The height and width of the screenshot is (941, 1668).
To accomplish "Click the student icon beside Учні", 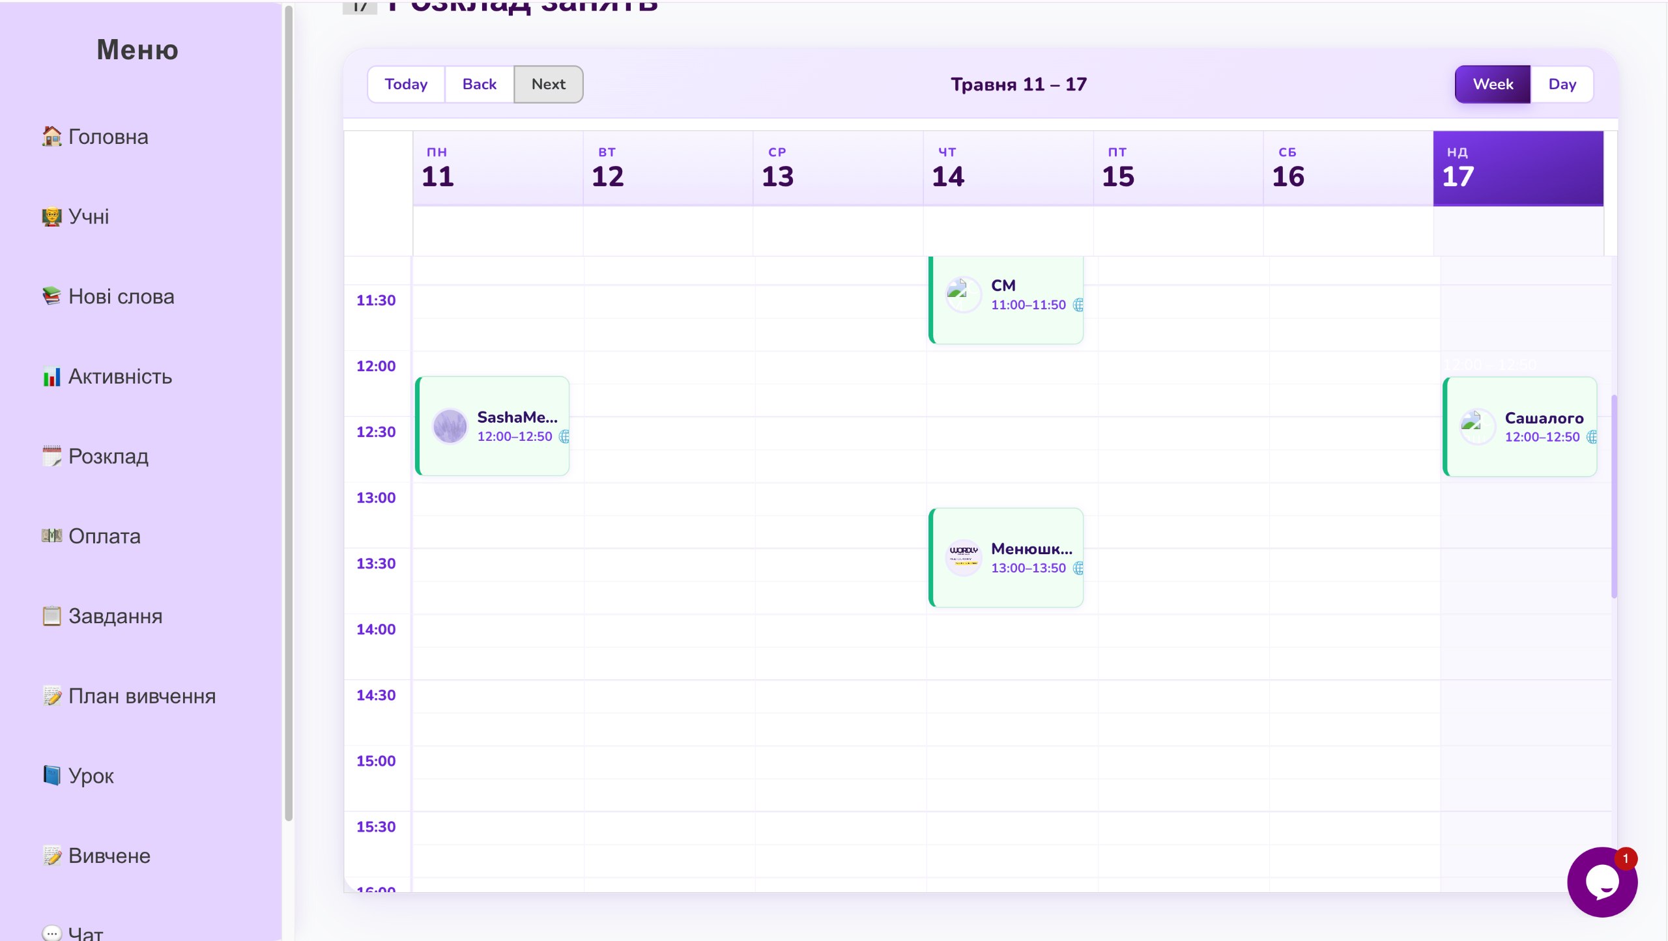I will click(52, 216).
